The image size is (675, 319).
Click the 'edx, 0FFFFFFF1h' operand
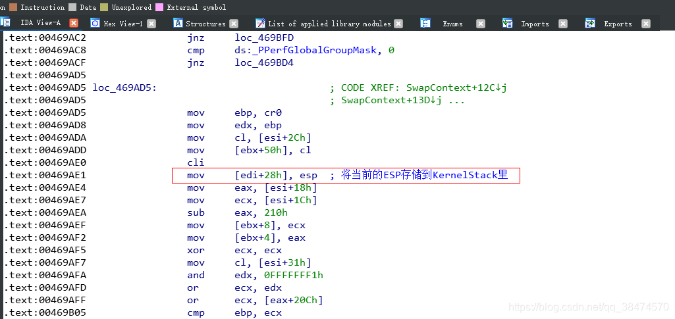[x=279, y=275]
